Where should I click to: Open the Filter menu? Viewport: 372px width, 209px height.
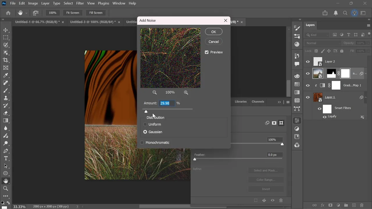80,3
